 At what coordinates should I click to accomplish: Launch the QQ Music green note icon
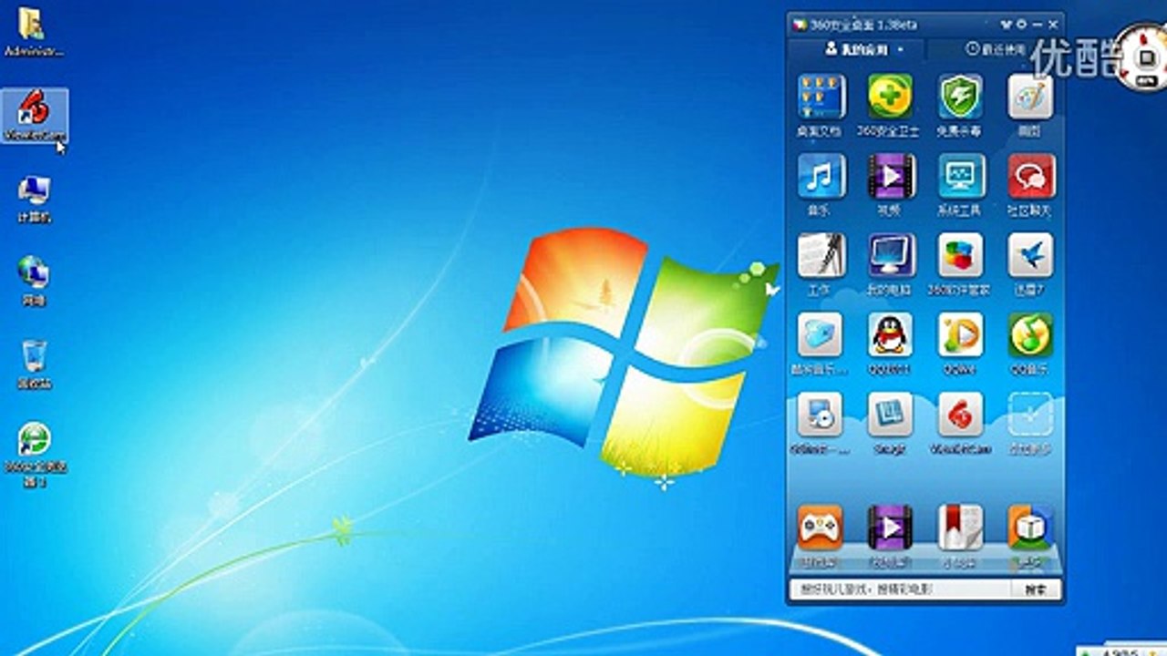1030,335
